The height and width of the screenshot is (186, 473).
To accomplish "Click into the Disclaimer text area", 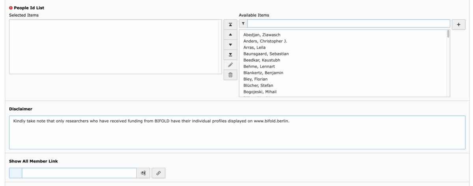I will click(x=237, y=132).
